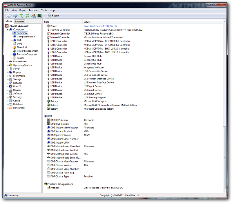Select the Sensor item in tree
232x203 pixels.
pos(20,58)
